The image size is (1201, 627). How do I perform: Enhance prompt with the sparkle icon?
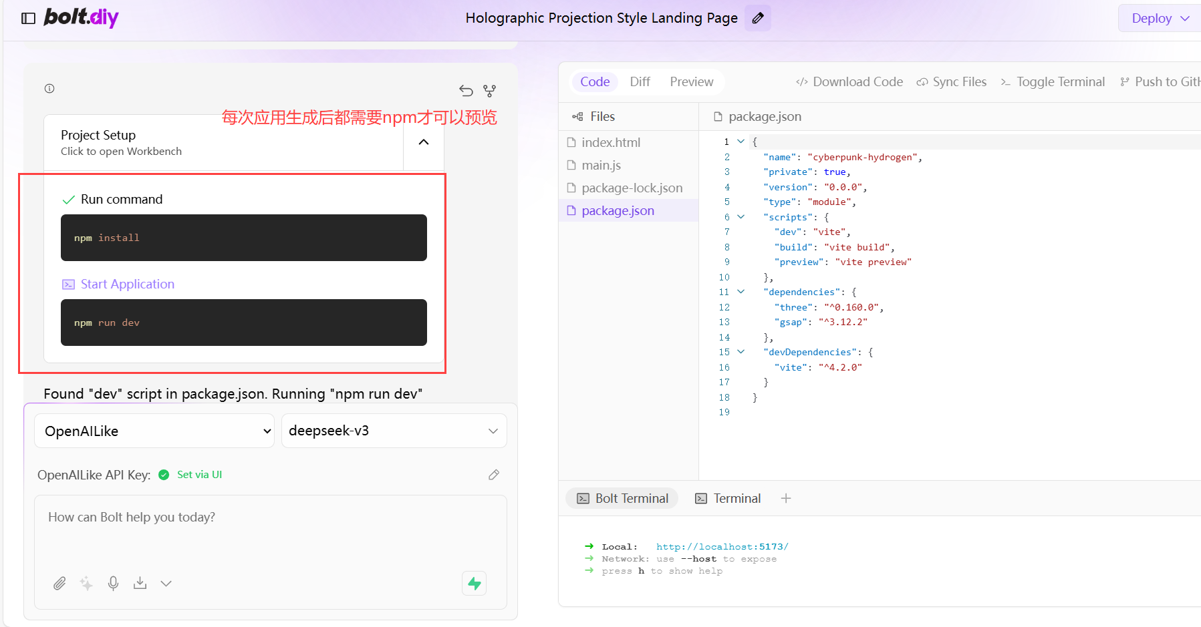point(86,584)
